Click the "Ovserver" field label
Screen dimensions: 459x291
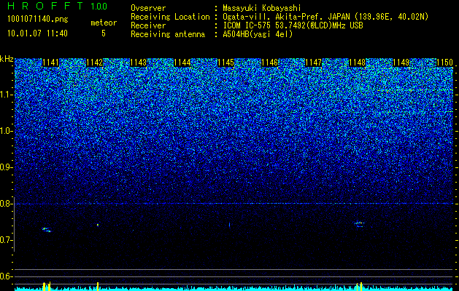pos(148,9)
